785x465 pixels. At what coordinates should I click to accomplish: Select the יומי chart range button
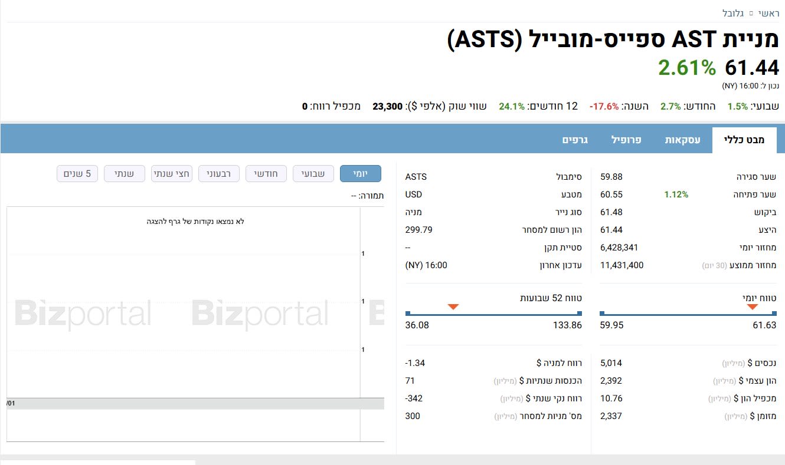(361, 174)
